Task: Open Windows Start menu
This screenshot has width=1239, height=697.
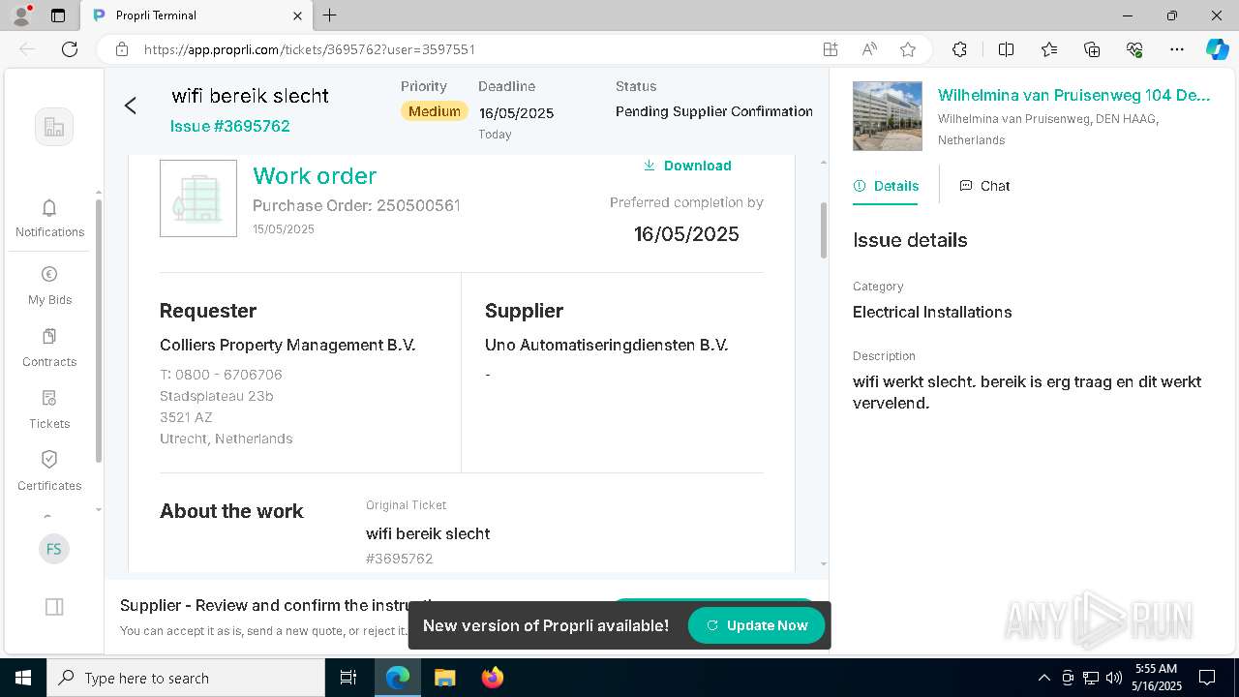Action: [23, 678]
